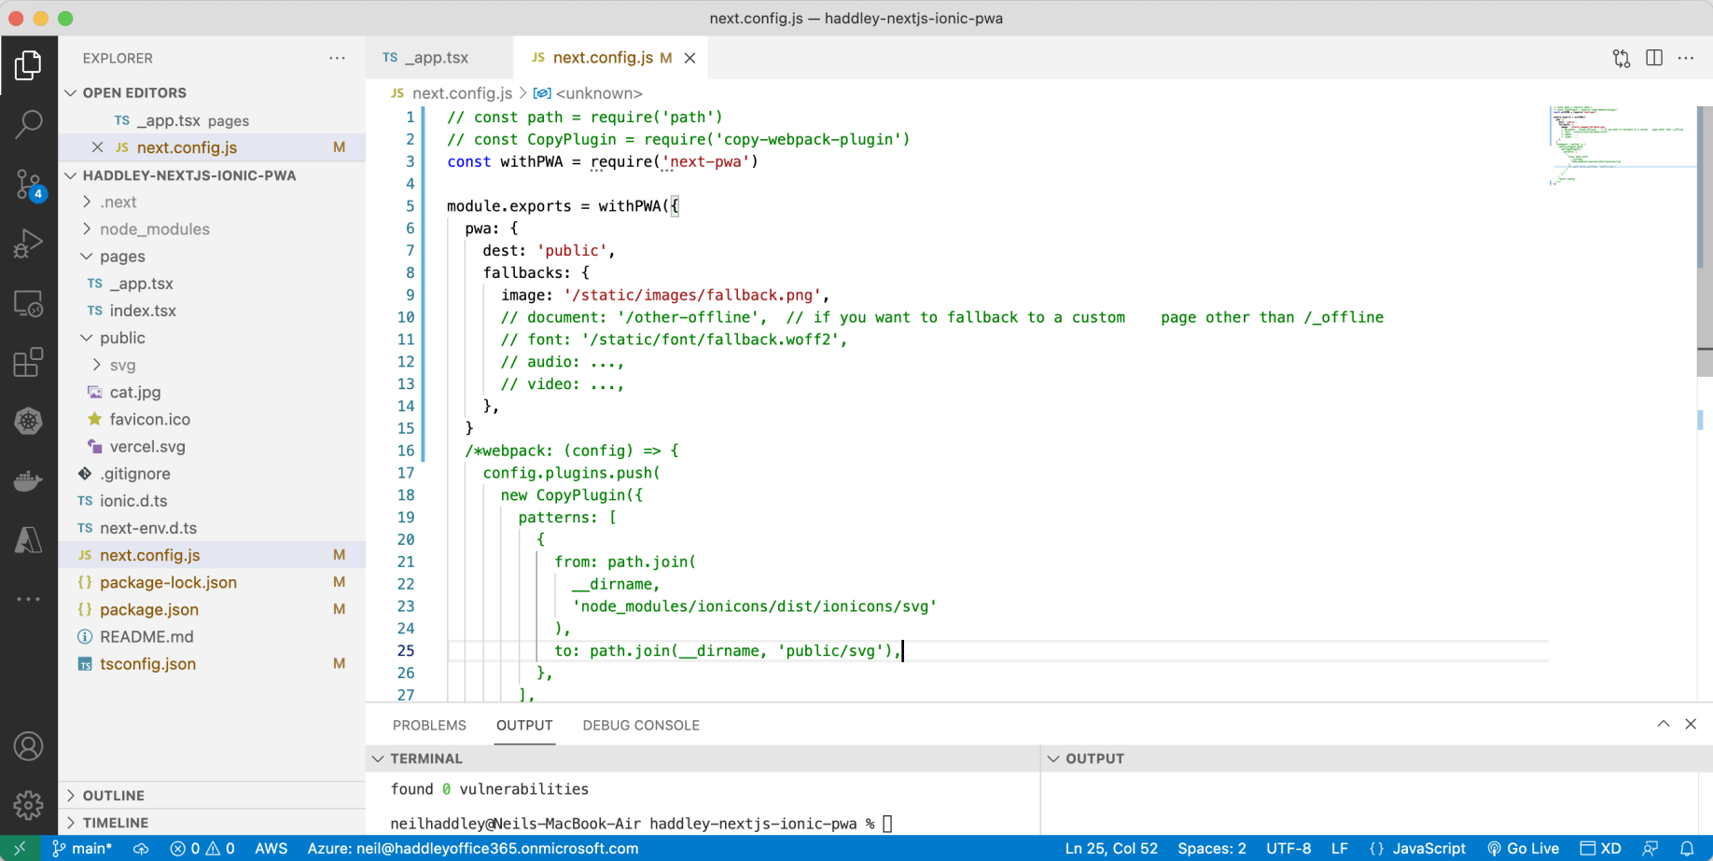Click the split editor right icon

coord(1654,58)
